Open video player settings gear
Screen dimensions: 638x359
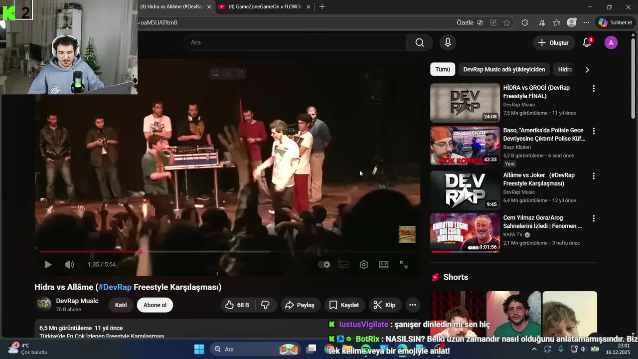pyautogui.click(x=364, y=265)
